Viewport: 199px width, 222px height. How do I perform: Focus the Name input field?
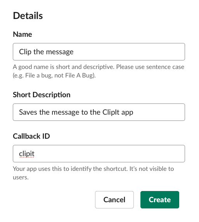pyautogui.click(x=99, y=52)
